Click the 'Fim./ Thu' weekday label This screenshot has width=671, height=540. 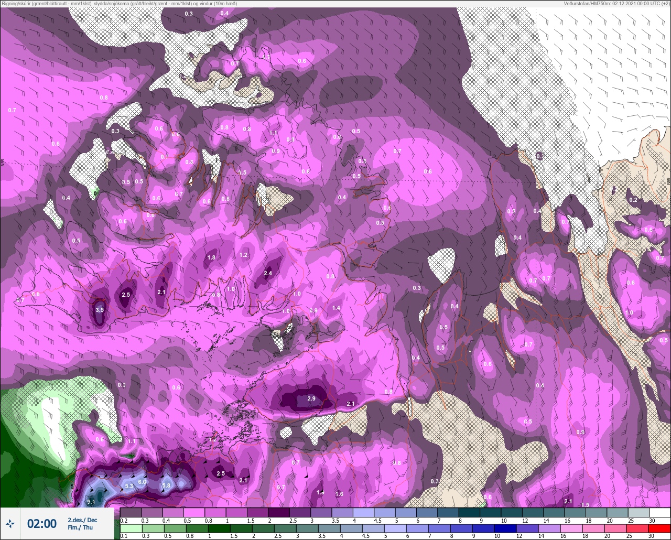pos(80,527)
